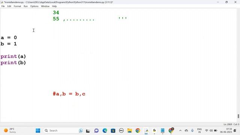Click the OneDrive cloud tray icon
240x135 pixels.
click(x=186, y=130)
